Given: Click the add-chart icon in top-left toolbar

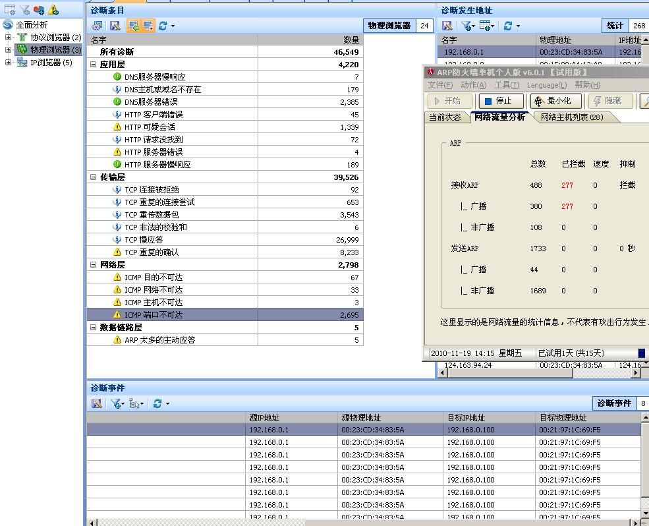Looking at the screenshot, I should [x=10, y=10].
